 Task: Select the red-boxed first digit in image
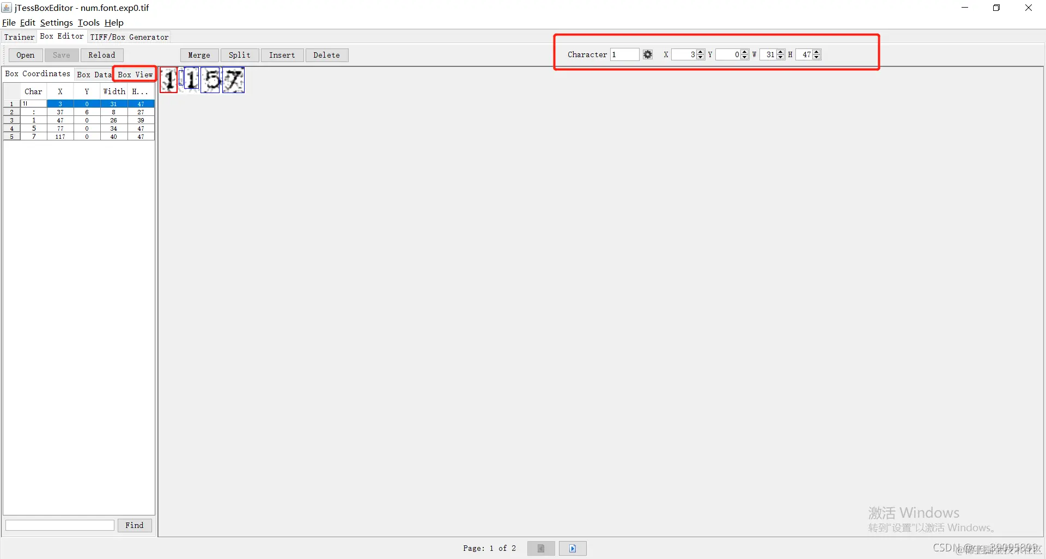point(169,81)
